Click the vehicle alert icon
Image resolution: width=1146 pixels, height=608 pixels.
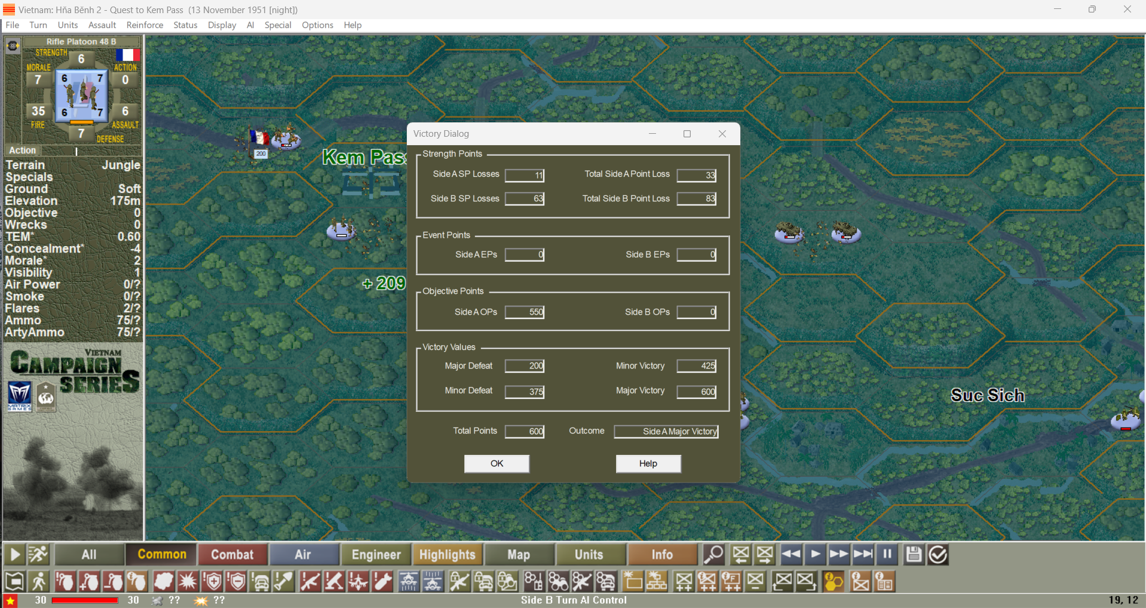[261, 581]
